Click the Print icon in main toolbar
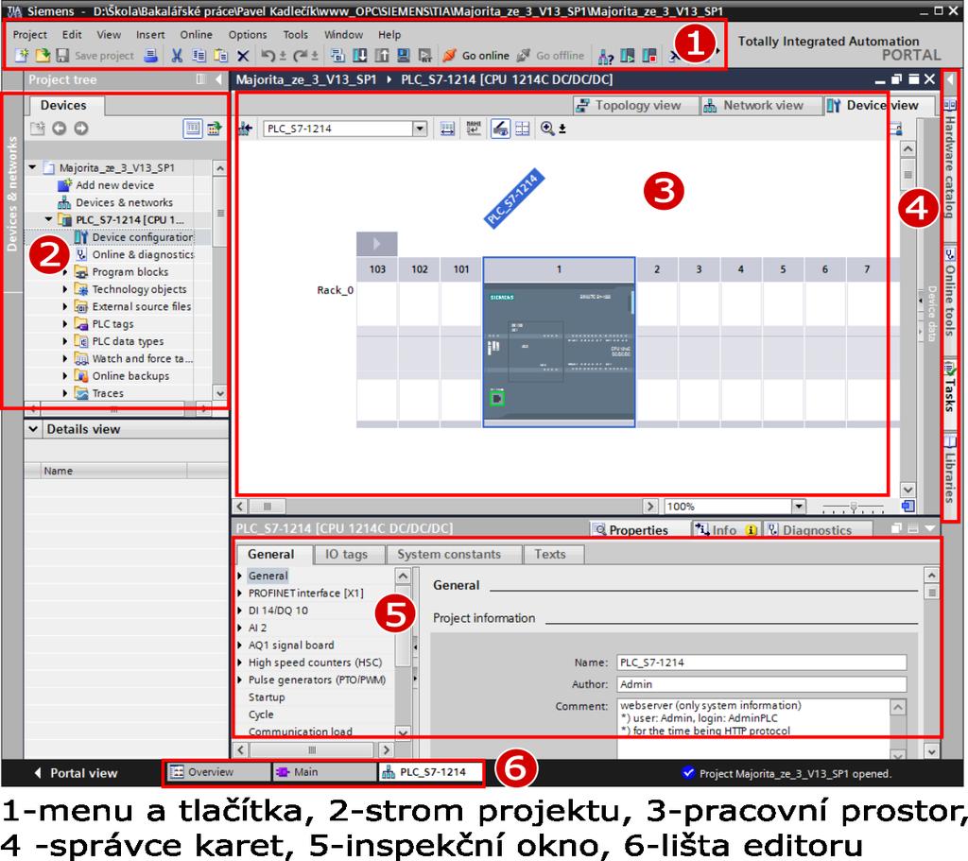This screenshot has height=861, width=968. coord(150,56)
